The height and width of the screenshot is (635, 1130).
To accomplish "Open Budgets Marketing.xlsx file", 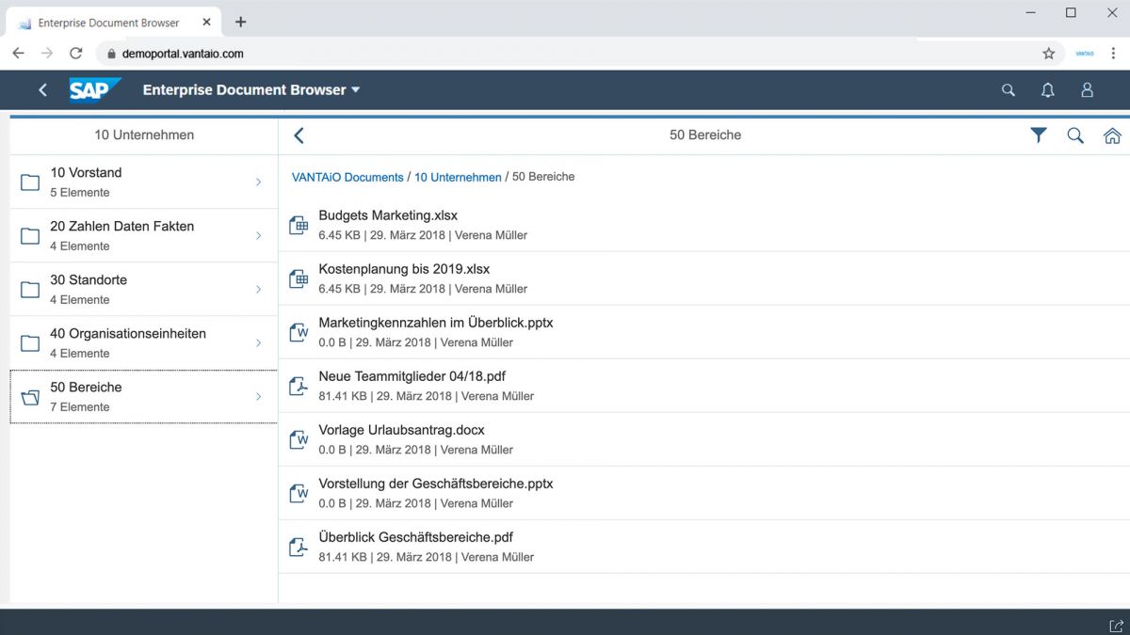I will pos(388,215).
